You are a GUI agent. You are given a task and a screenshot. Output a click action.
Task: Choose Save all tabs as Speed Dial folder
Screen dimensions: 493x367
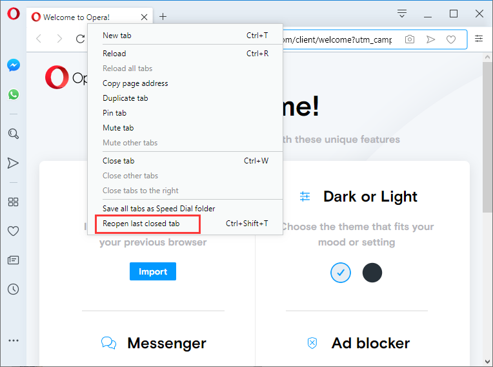click(185, 208)
